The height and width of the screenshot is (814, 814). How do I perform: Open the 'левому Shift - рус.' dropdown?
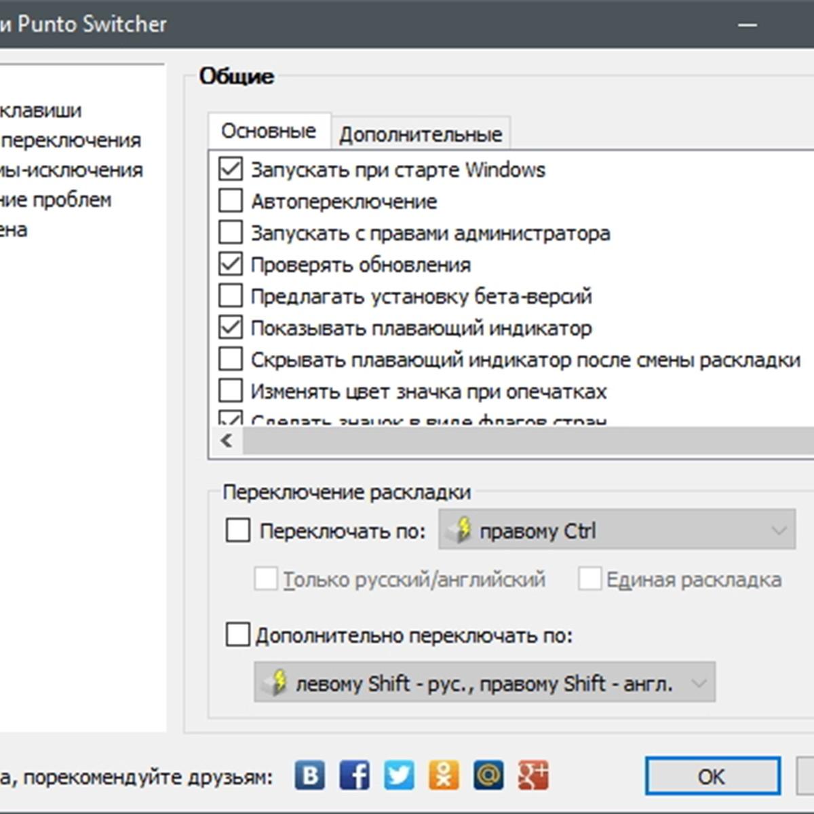(484, 682)
